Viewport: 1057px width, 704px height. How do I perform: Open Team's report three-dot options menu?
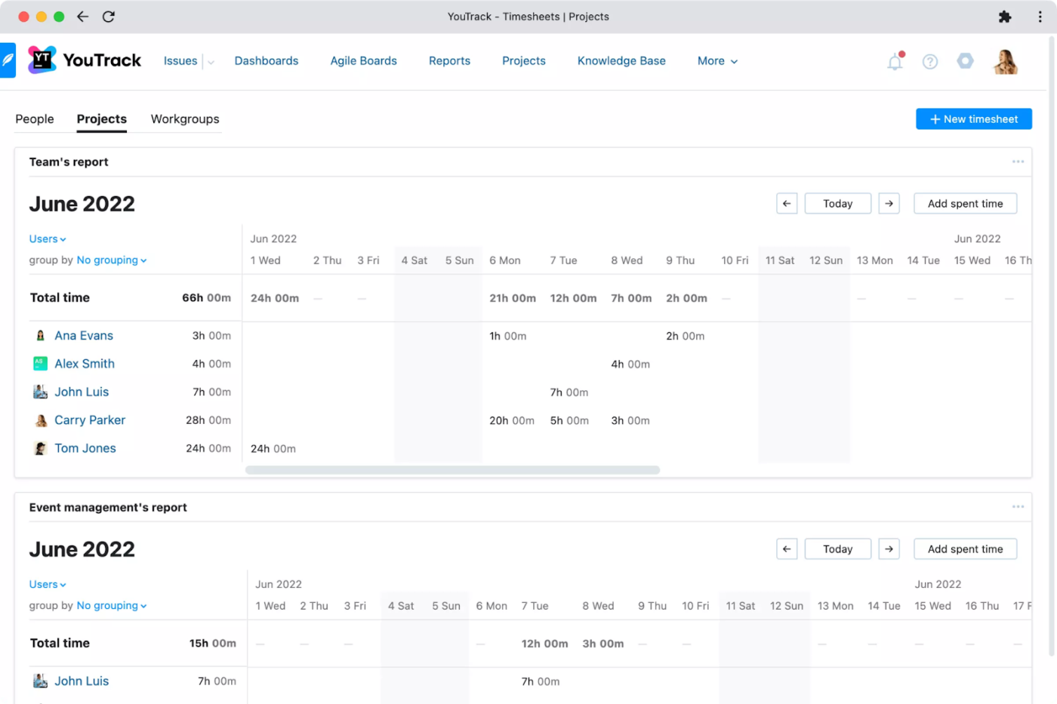(x=1018, y=161)
